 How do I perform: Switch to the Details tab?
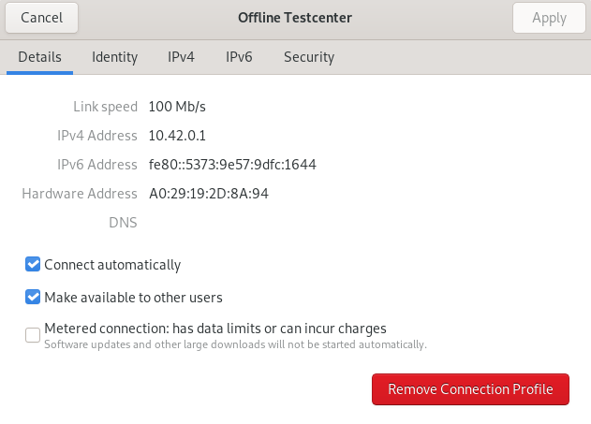click(x=39, y=57)
